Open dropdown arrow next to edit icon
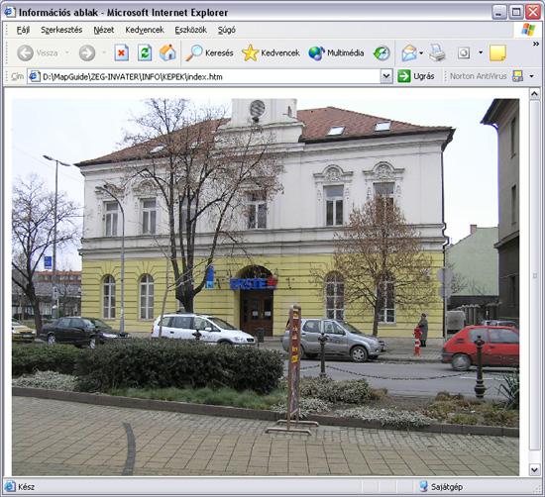 click(x=481, y=52)
